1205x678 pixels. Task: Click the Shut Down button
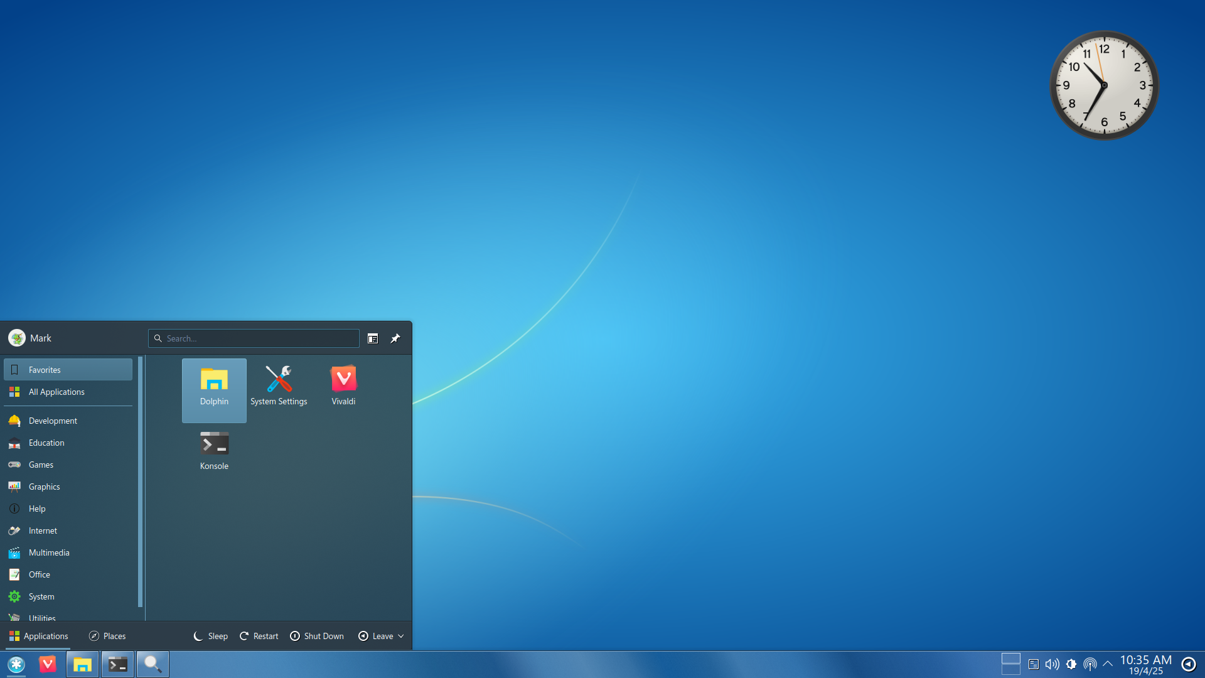pyautogui.click(x=317, y=636)
